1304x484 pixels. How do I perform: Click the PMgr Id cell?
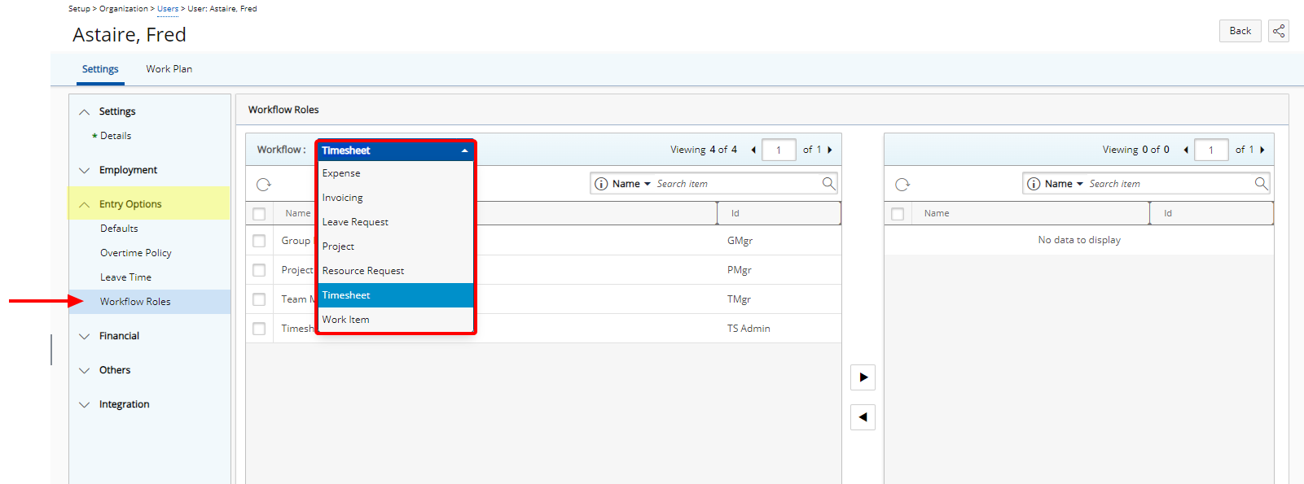(740, 270)
